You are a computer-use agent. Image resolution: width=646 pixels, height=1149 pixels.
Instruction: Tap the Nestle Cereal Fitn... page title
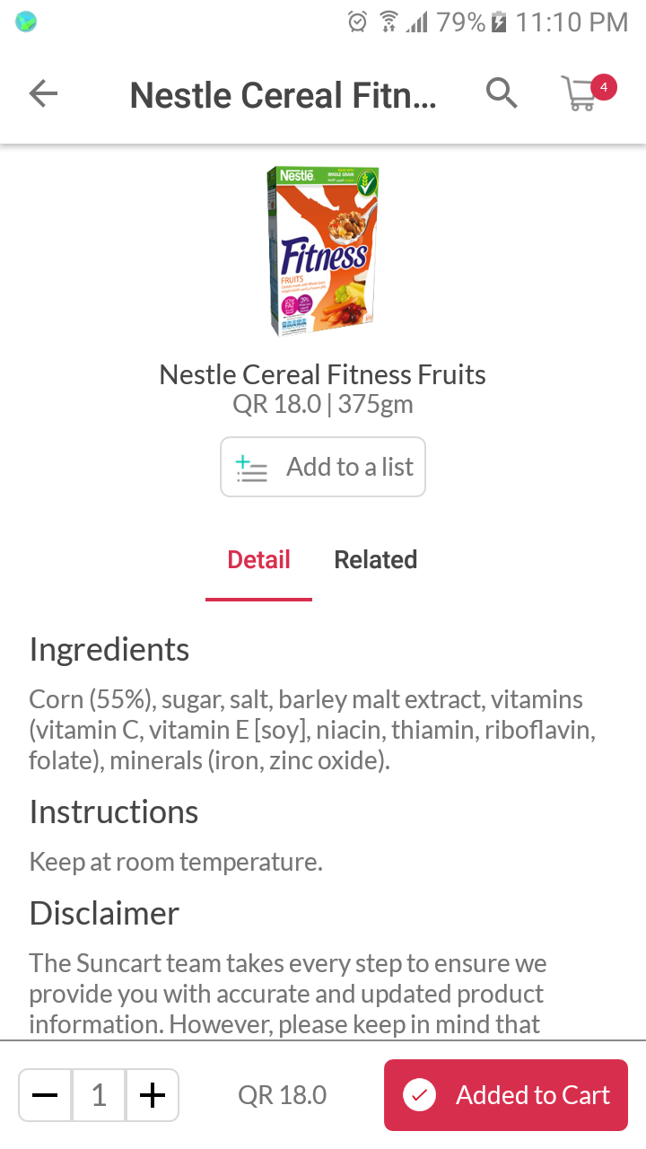[x=284, y=95]
